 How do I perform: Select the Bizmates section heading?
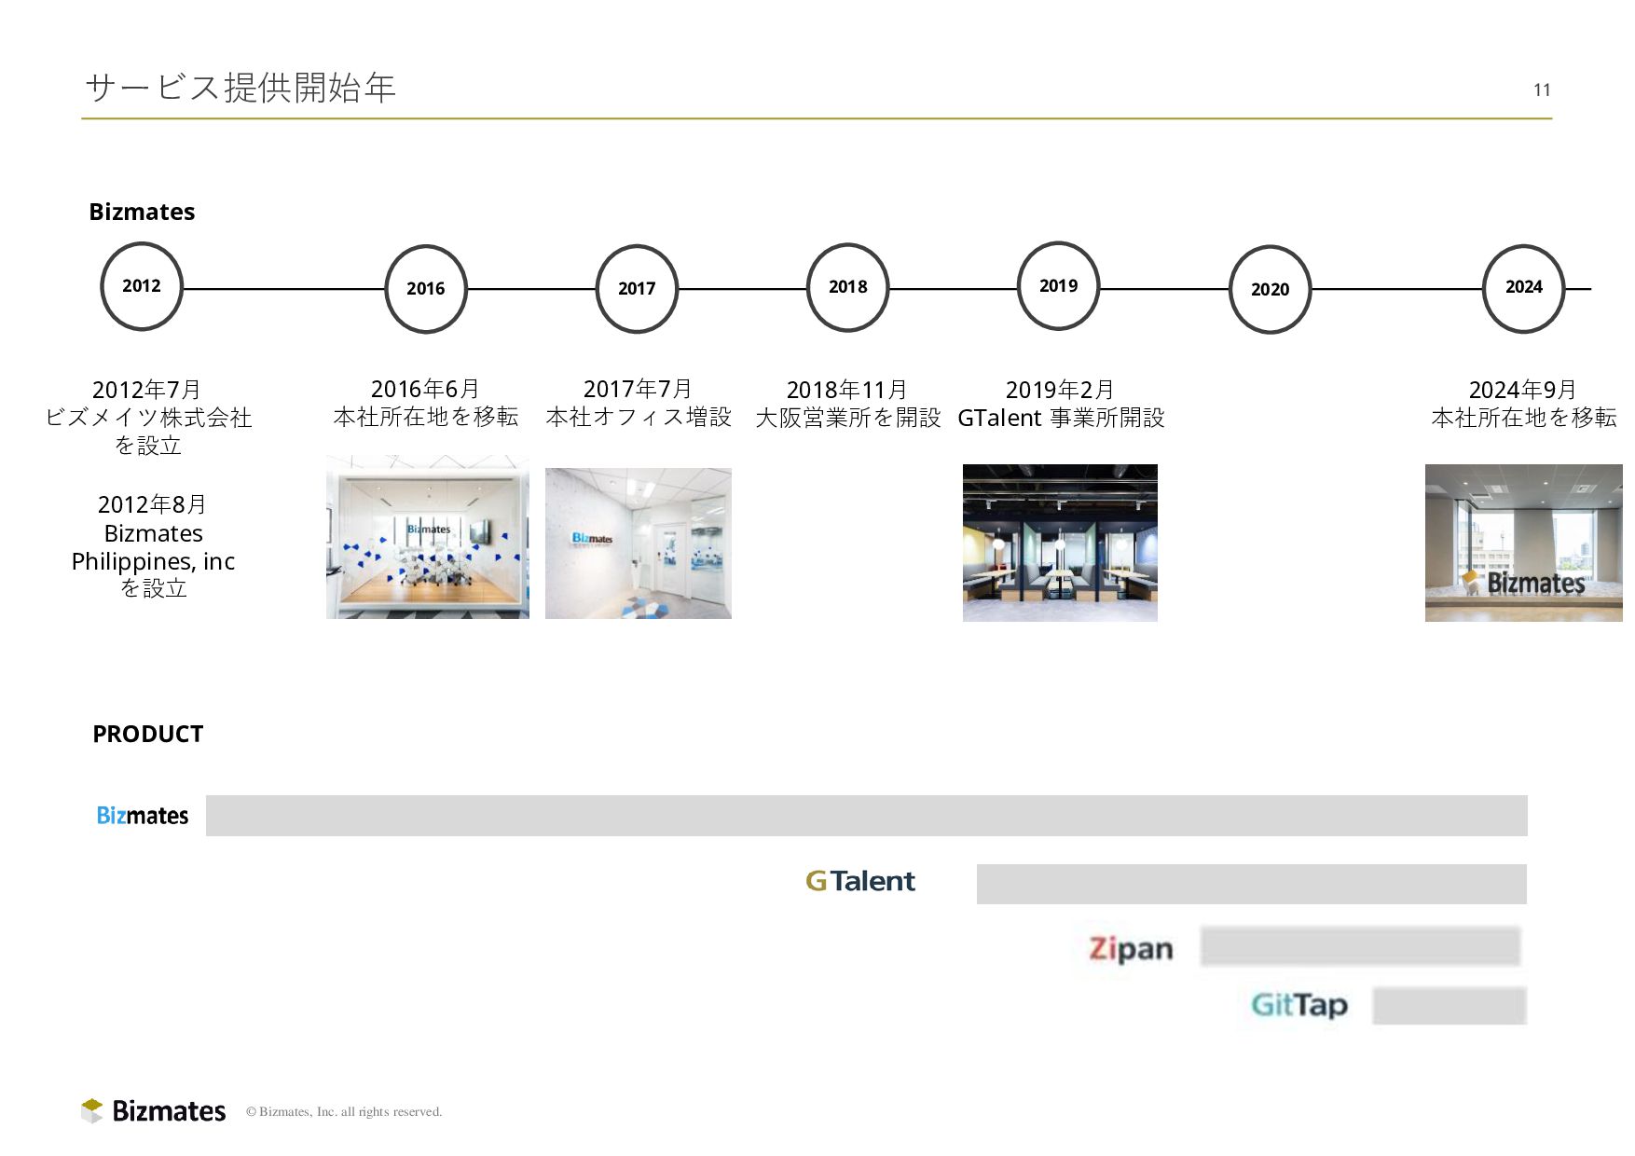click(142, 213)
